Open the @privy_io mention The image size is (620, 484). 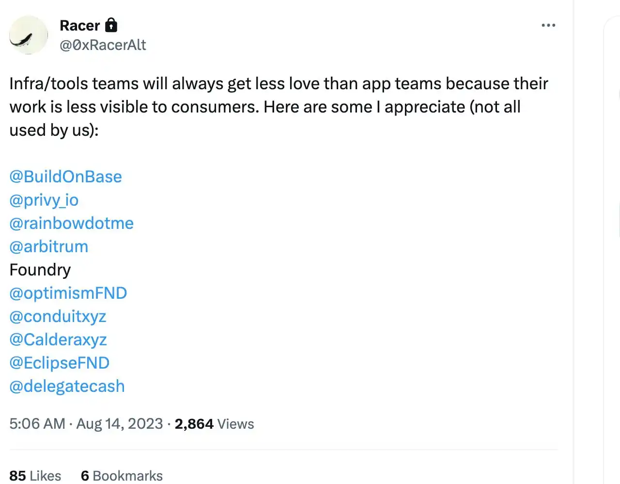pos(44,200)
